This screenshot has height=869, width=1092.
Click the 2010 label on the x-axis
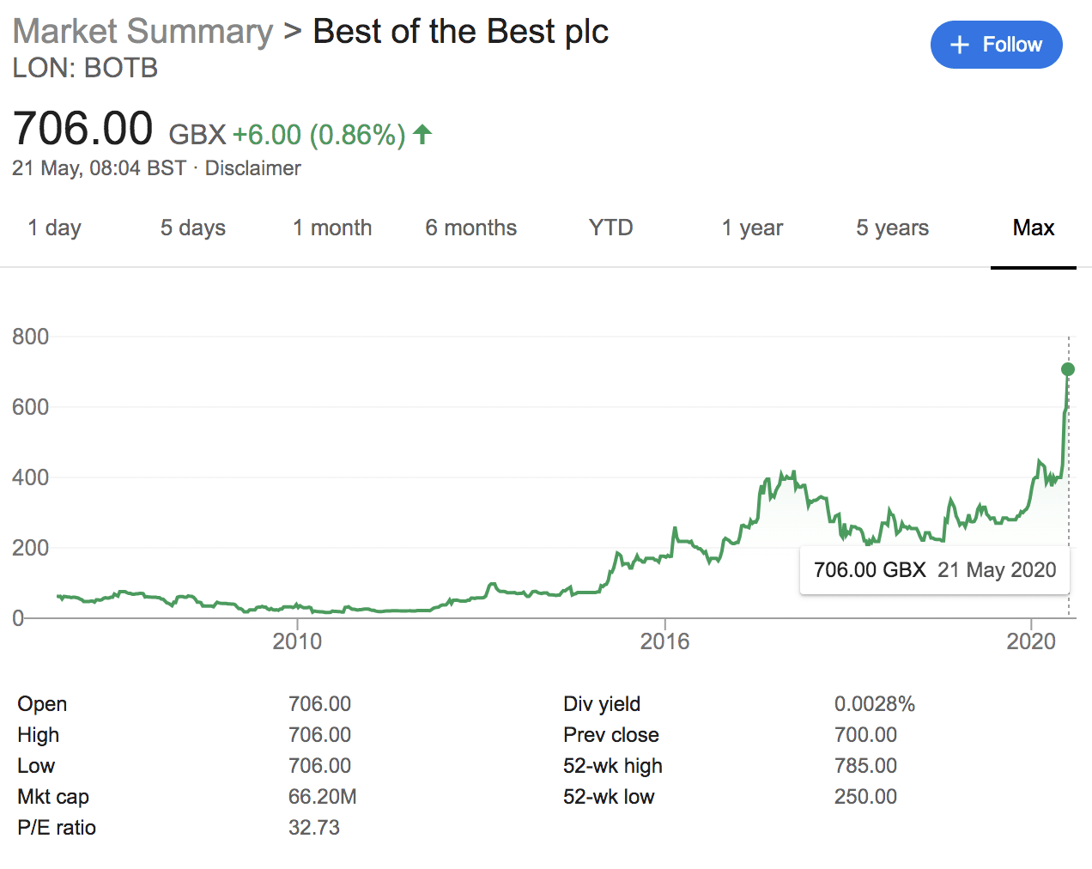pyautogui.click(x=297, y=641)
